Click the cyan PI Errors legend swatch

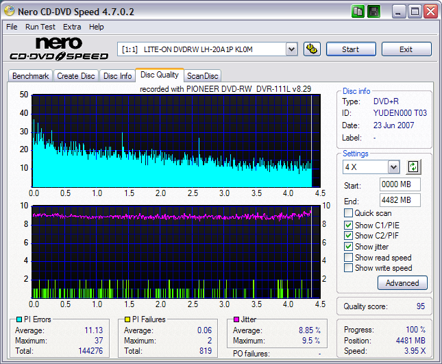[18, 319]
